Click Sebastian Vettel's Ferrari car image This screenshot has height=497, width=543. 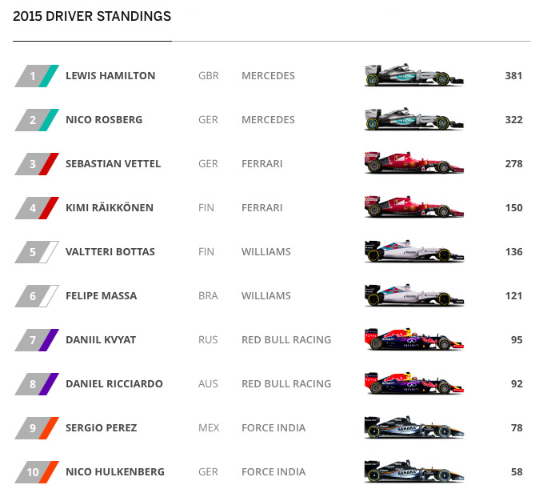[413, 164]
